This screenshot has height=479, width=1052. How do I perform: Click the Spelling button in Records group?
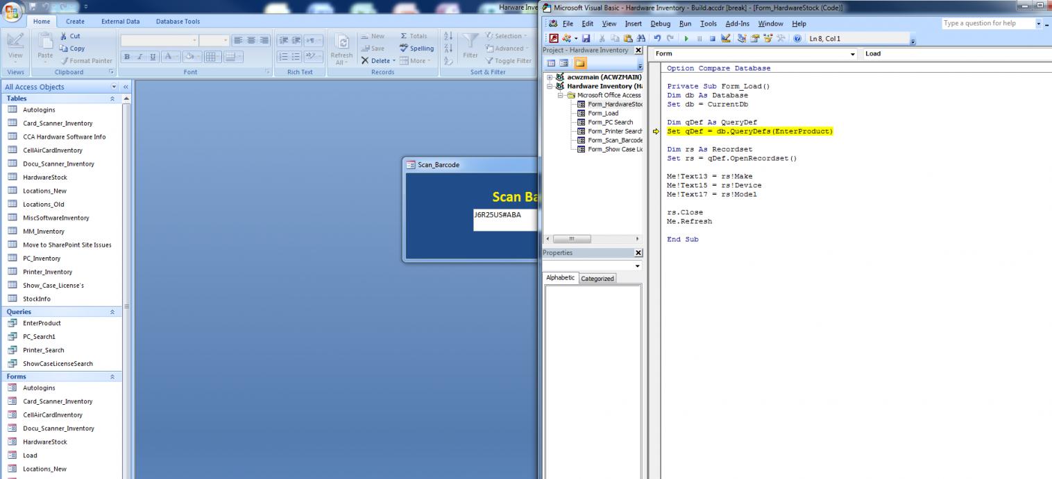pyautogui.click(x=416, y=49)
